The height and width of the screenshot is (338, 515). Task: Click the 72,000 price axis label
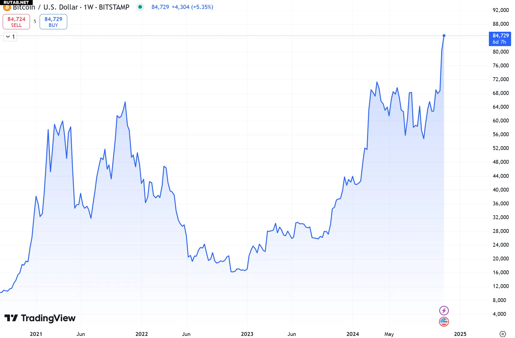pos(501,79)
